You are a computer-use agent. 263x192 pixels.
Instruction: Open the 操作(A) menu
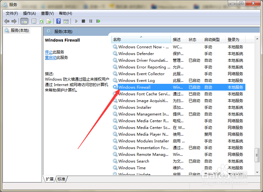pyautogui.click(x=30, y=13)
